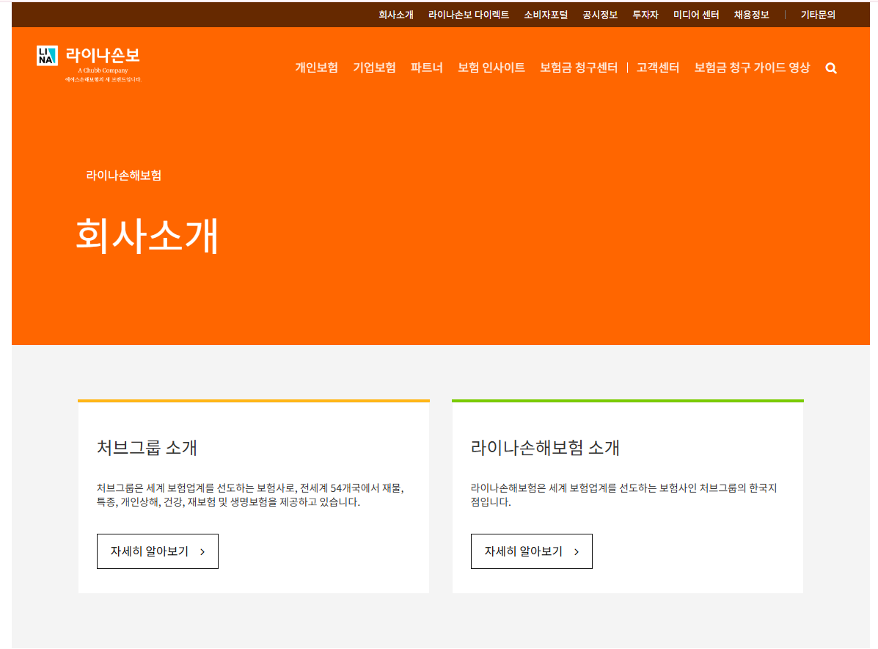Open 라이나손보 다이렉트 link
The height and width of the screenshot is (649, 878).
[x=469, y=15]
